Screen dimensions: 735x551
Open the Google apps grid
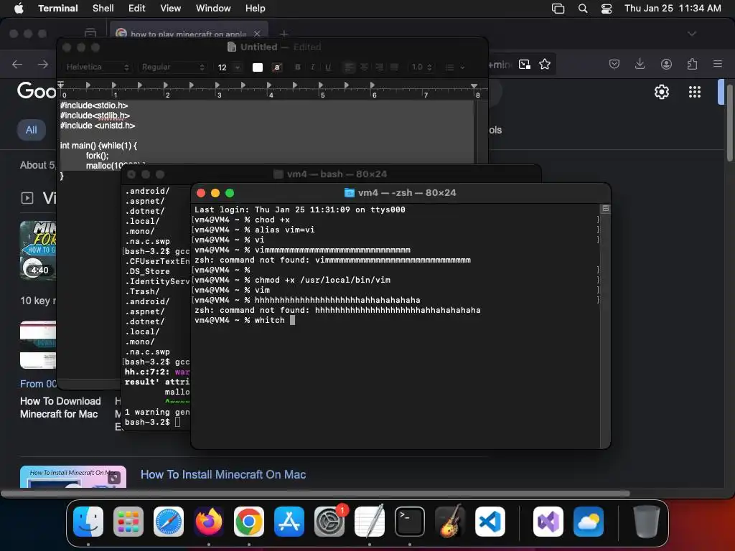tap(695, 92)
